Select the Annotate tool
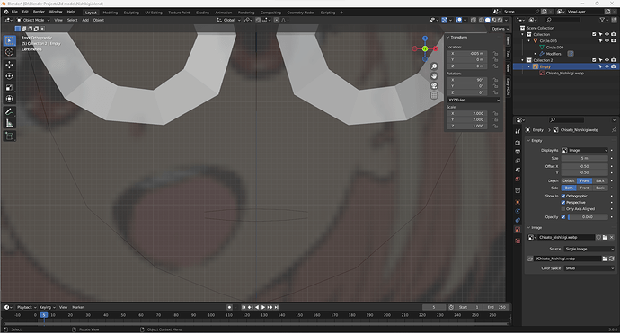 click(x=10, y=112)
